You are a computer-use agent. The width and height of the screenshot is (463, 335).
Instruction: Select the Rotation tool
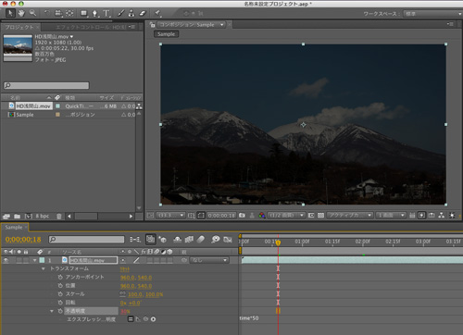coord(47,13)
